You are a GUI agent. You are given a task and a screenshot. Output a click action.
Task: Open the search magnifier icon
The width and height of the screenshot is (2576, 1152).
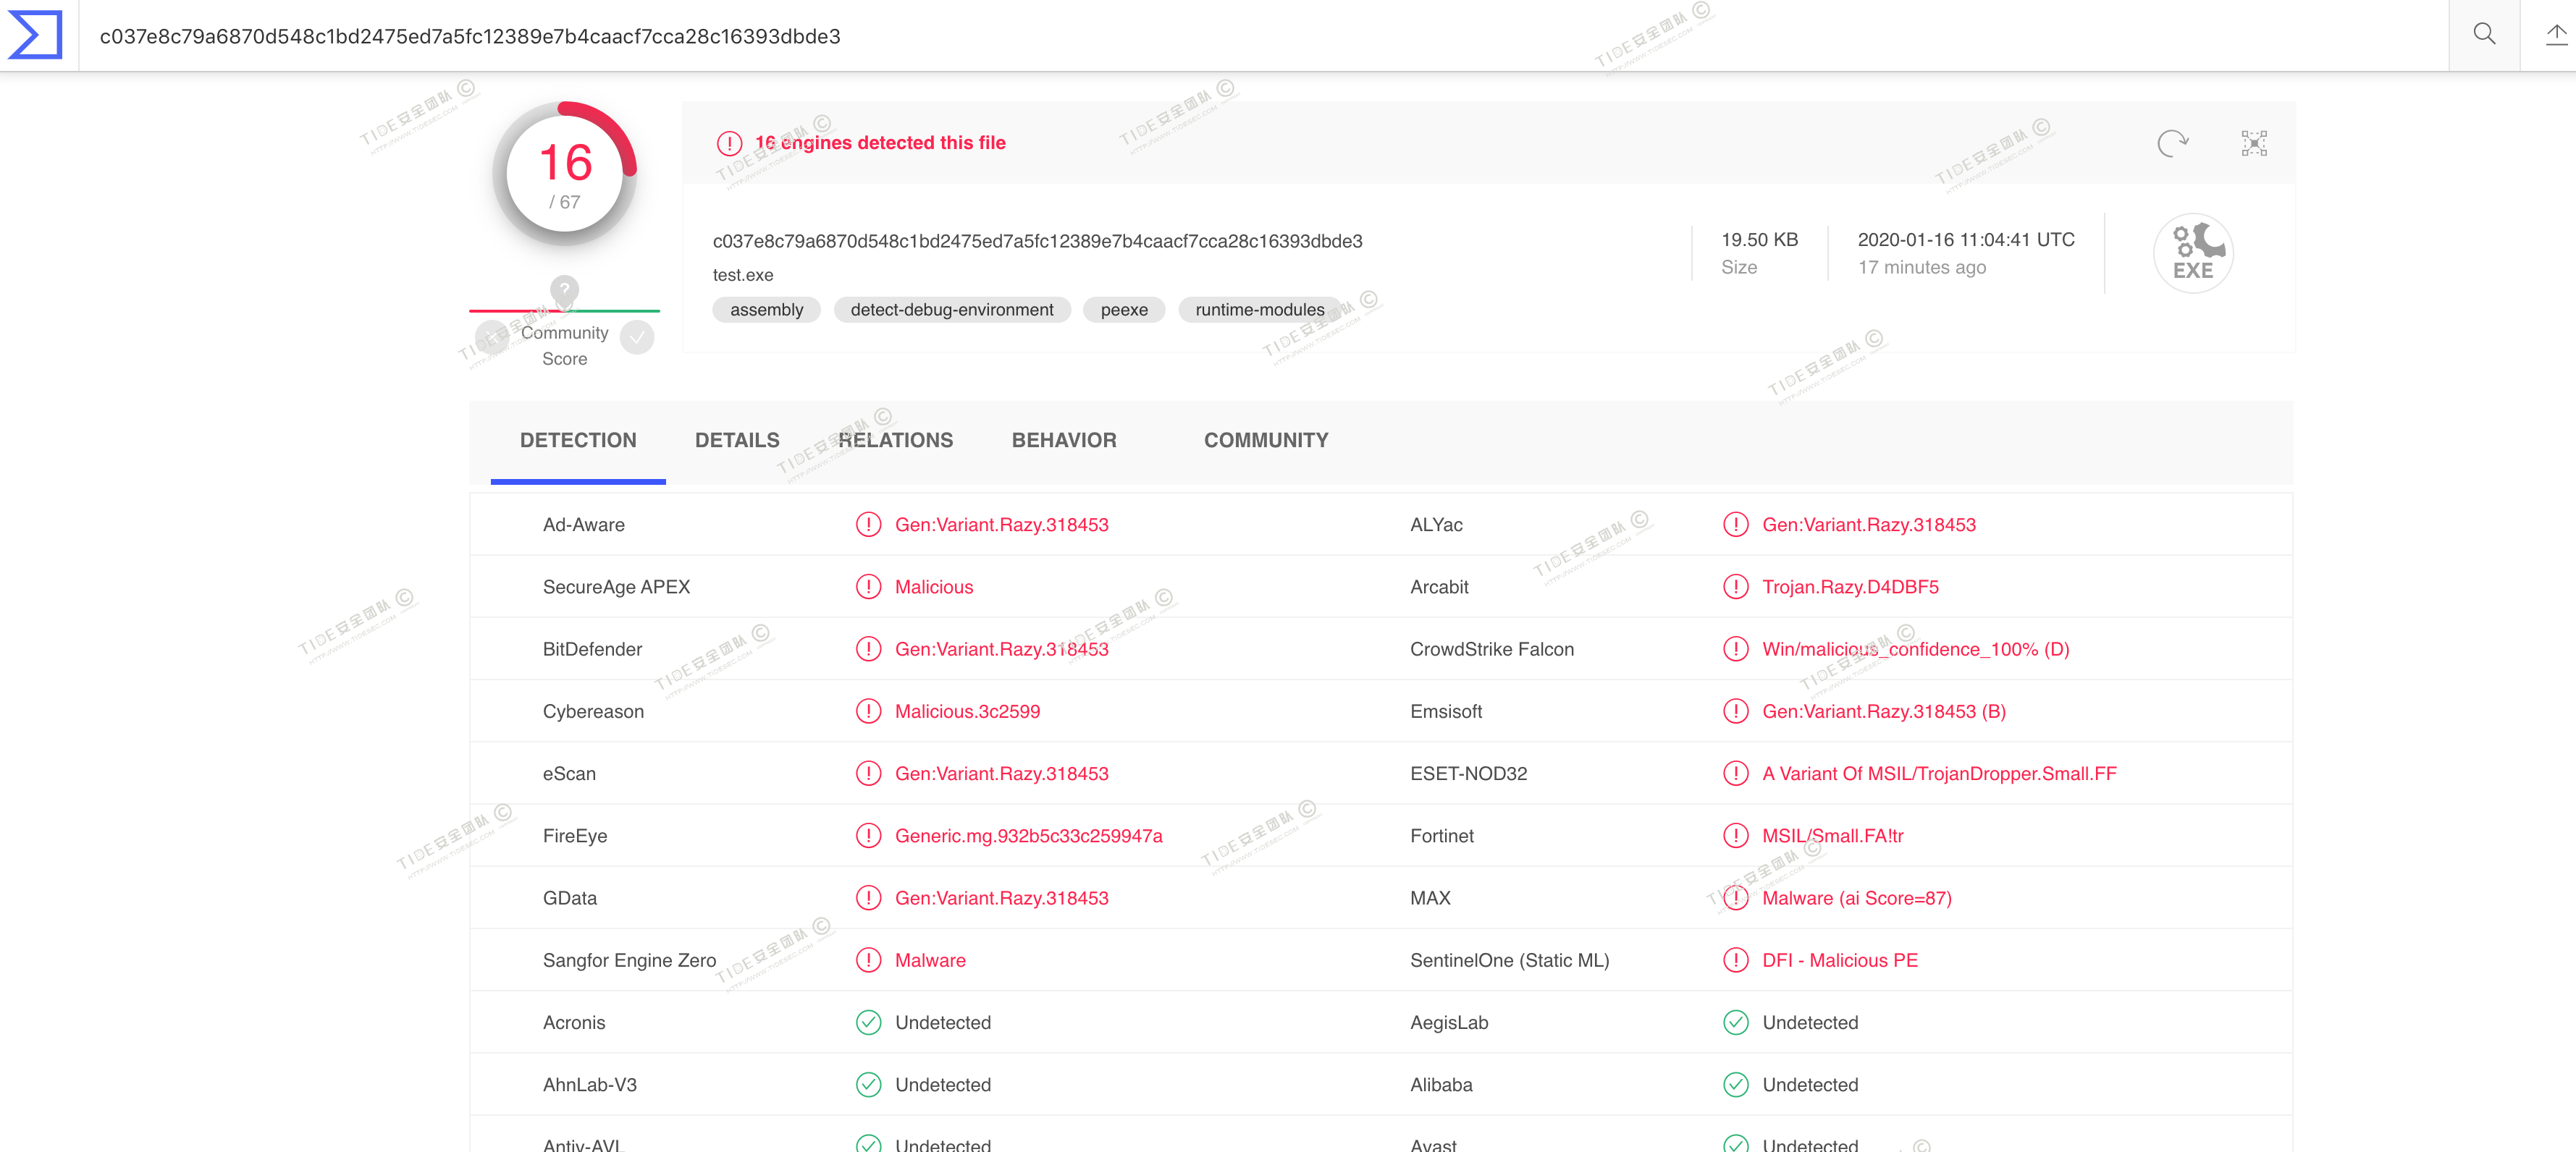click(x=2483, y=35)
